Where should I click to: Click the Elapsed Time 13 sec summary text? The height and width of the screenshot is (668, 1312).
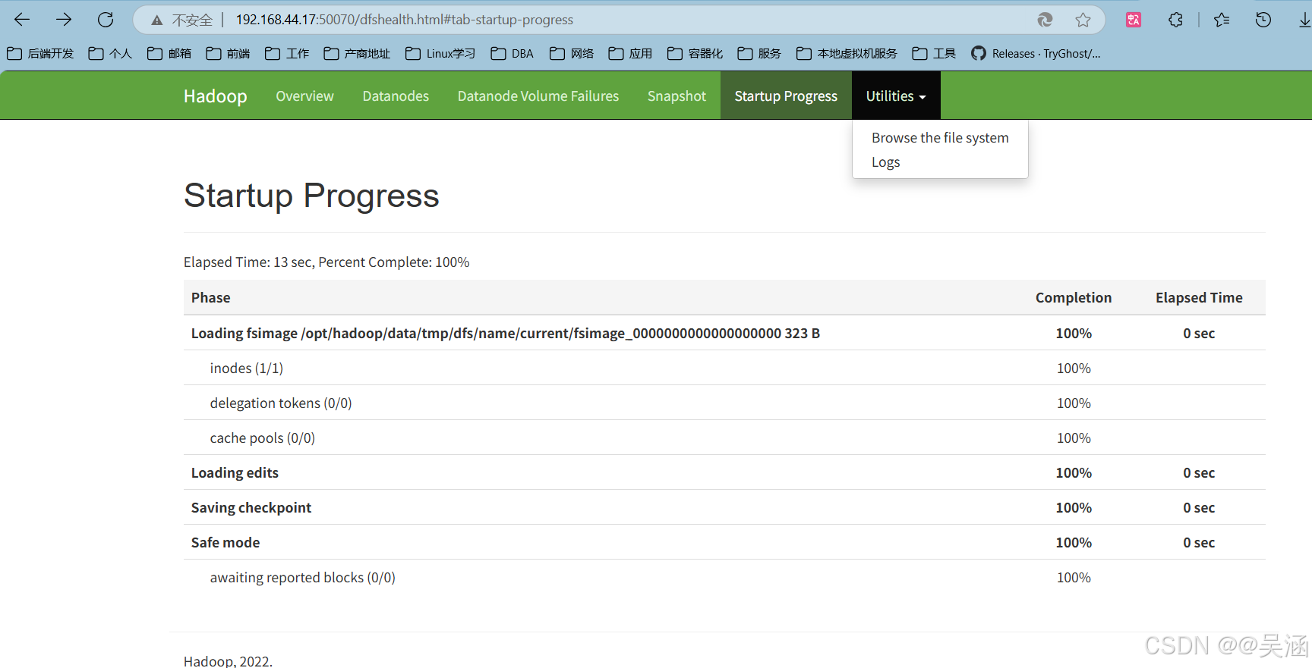click(x=326, y=262)
